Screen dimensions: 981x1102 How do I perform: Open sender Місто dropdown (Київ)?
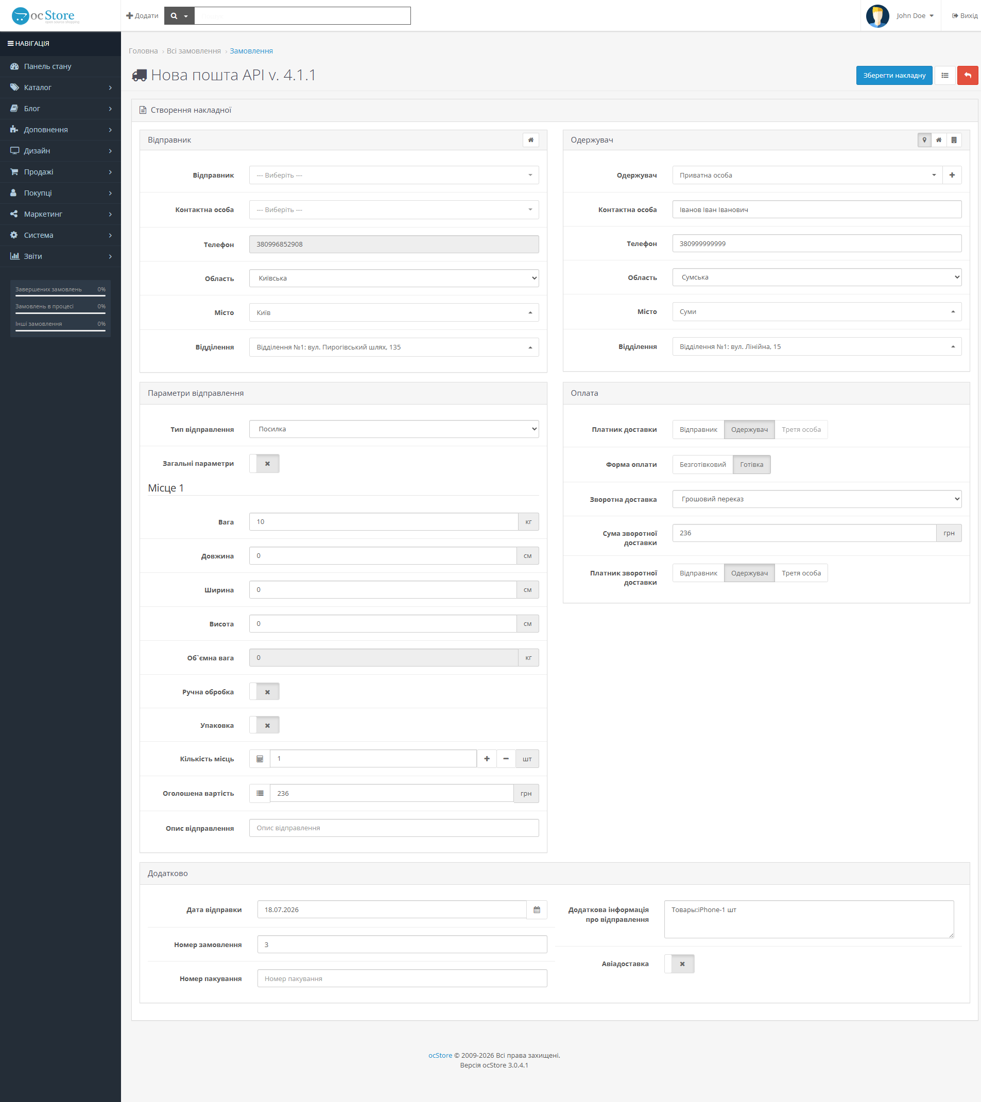pos(394,313)
